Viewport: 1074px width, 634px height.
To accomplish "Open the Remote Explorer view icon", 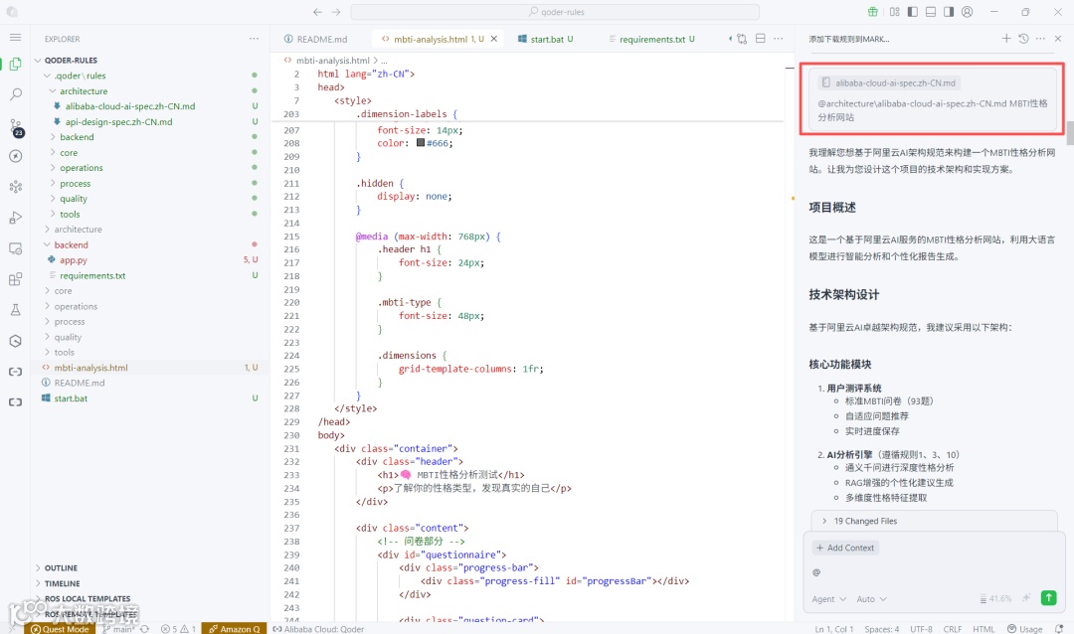I will click(15, 248).
